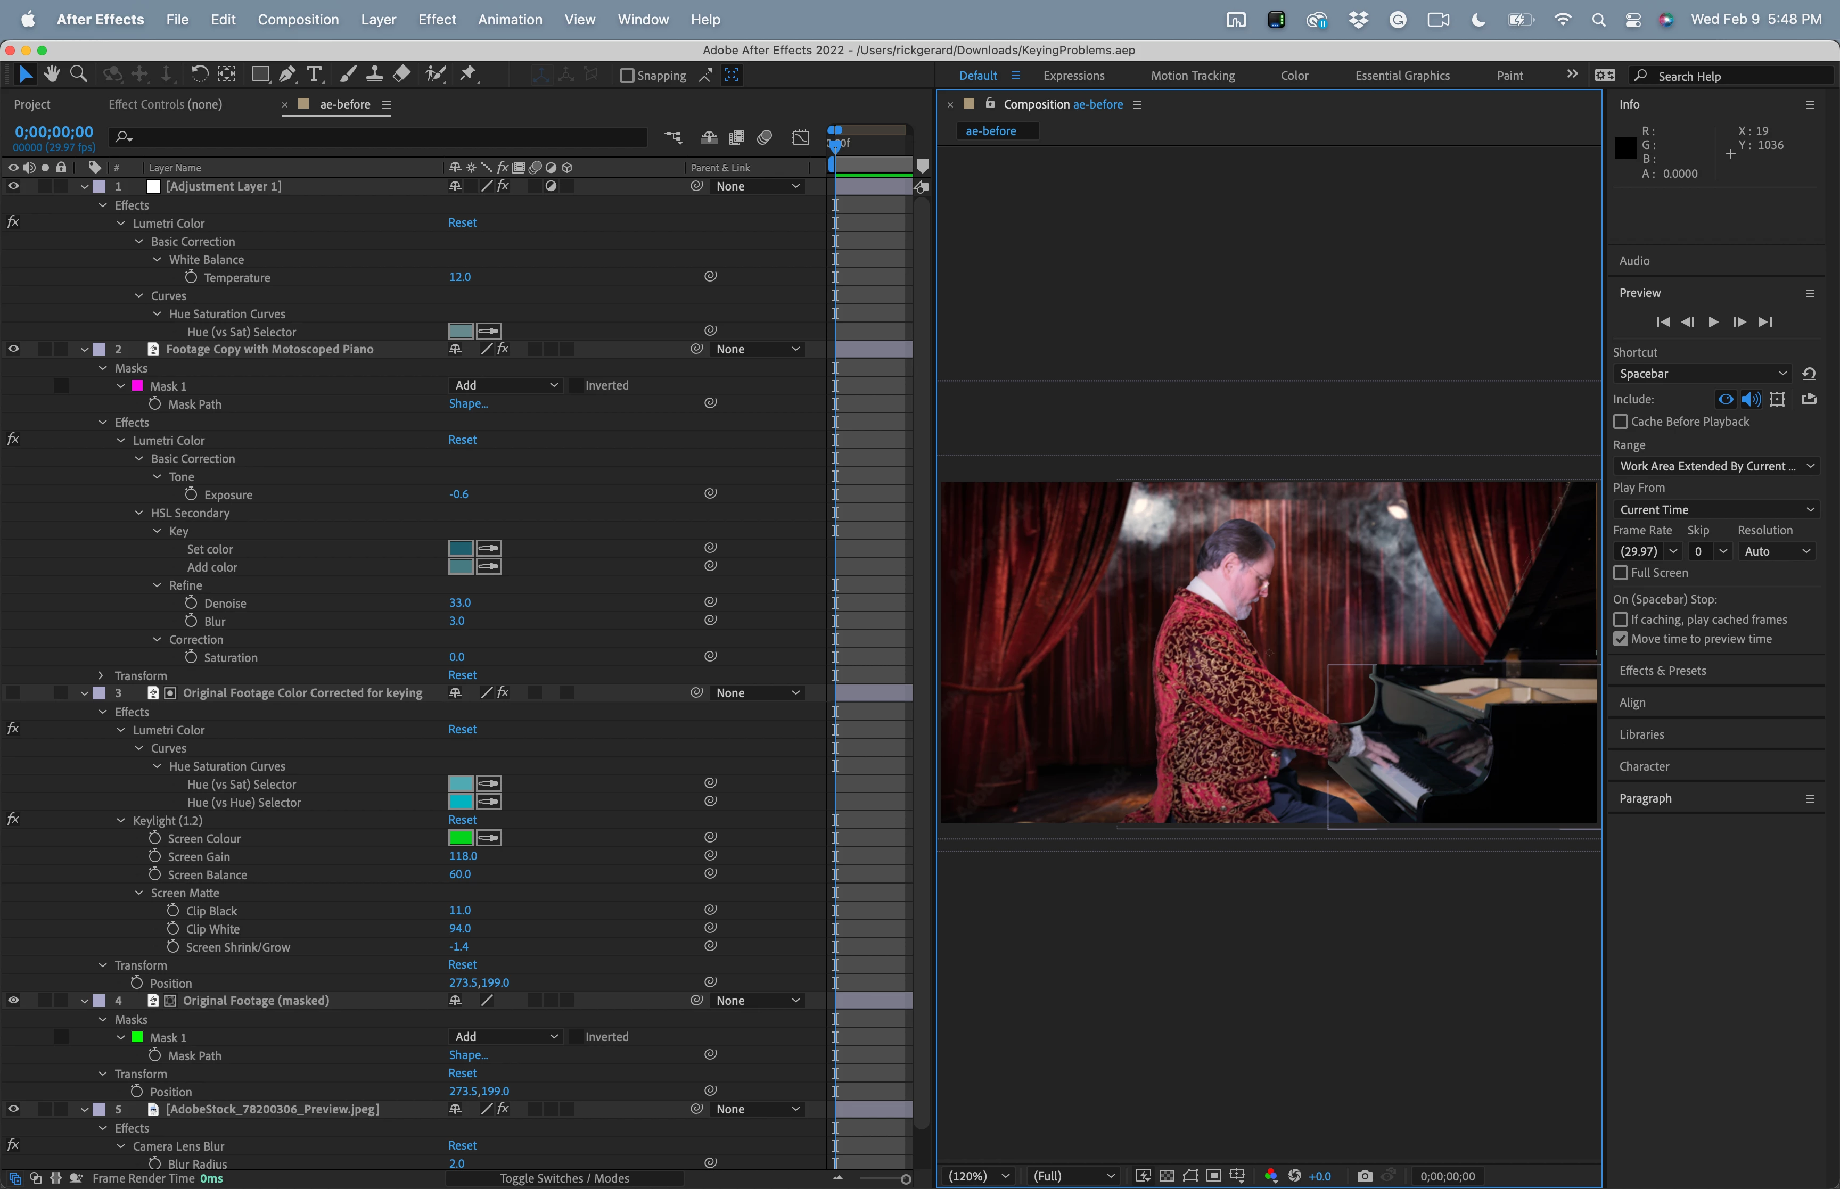Screen dimensions: 1840x1189
Task: Enable the Snapping checkbox
Action: (627, 76)
